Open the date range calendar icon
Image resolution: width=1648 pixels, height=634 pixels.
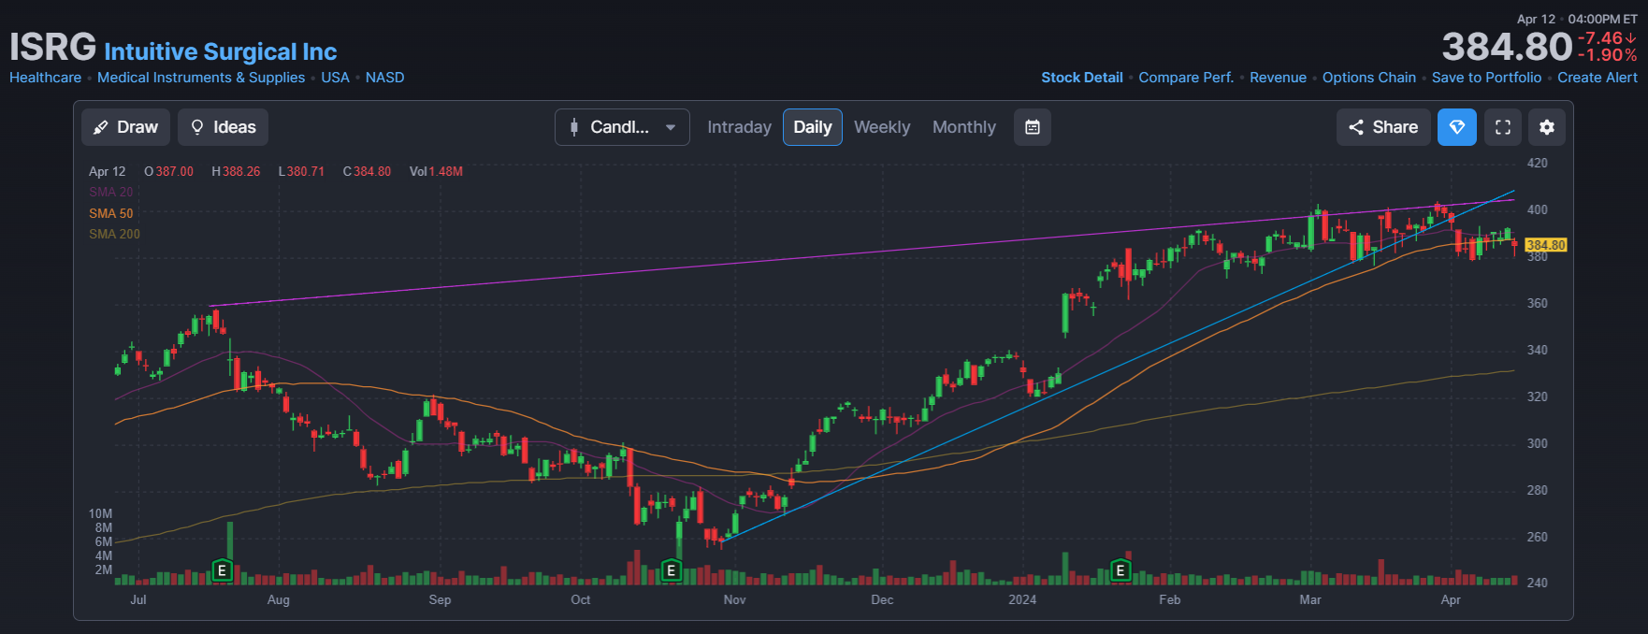[x=1033, y=127]
